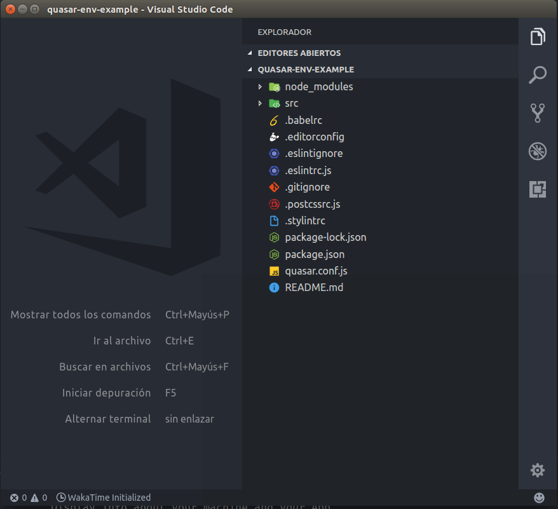
Task: Open the quasar.conf.js file
Action: [x=316, y=271]
